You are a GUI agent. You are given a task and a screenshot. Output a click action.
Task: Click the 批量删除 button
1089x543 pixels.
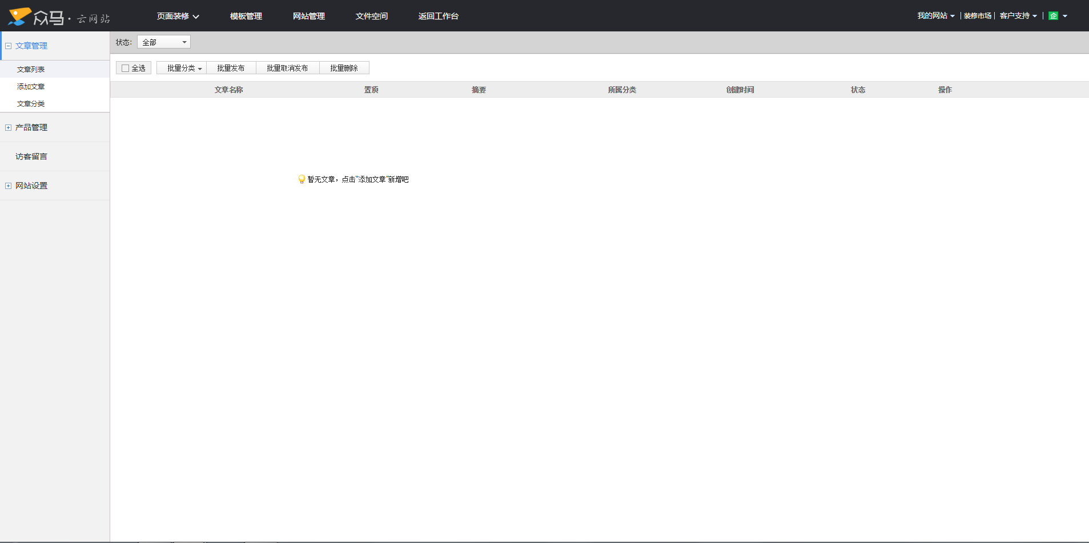point(344,68)
